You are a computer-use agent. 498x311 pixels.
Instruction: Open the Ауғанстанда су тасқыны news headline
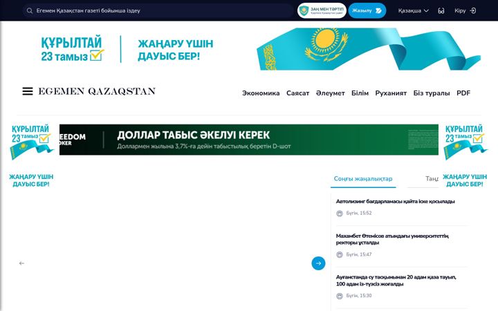point(396,281)
